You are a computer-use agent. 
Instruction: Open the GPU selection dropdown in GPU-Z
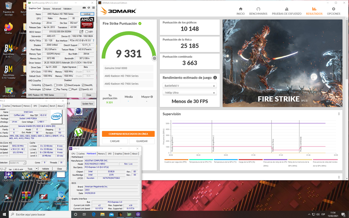pyautogui.click(x=47, y=95)
